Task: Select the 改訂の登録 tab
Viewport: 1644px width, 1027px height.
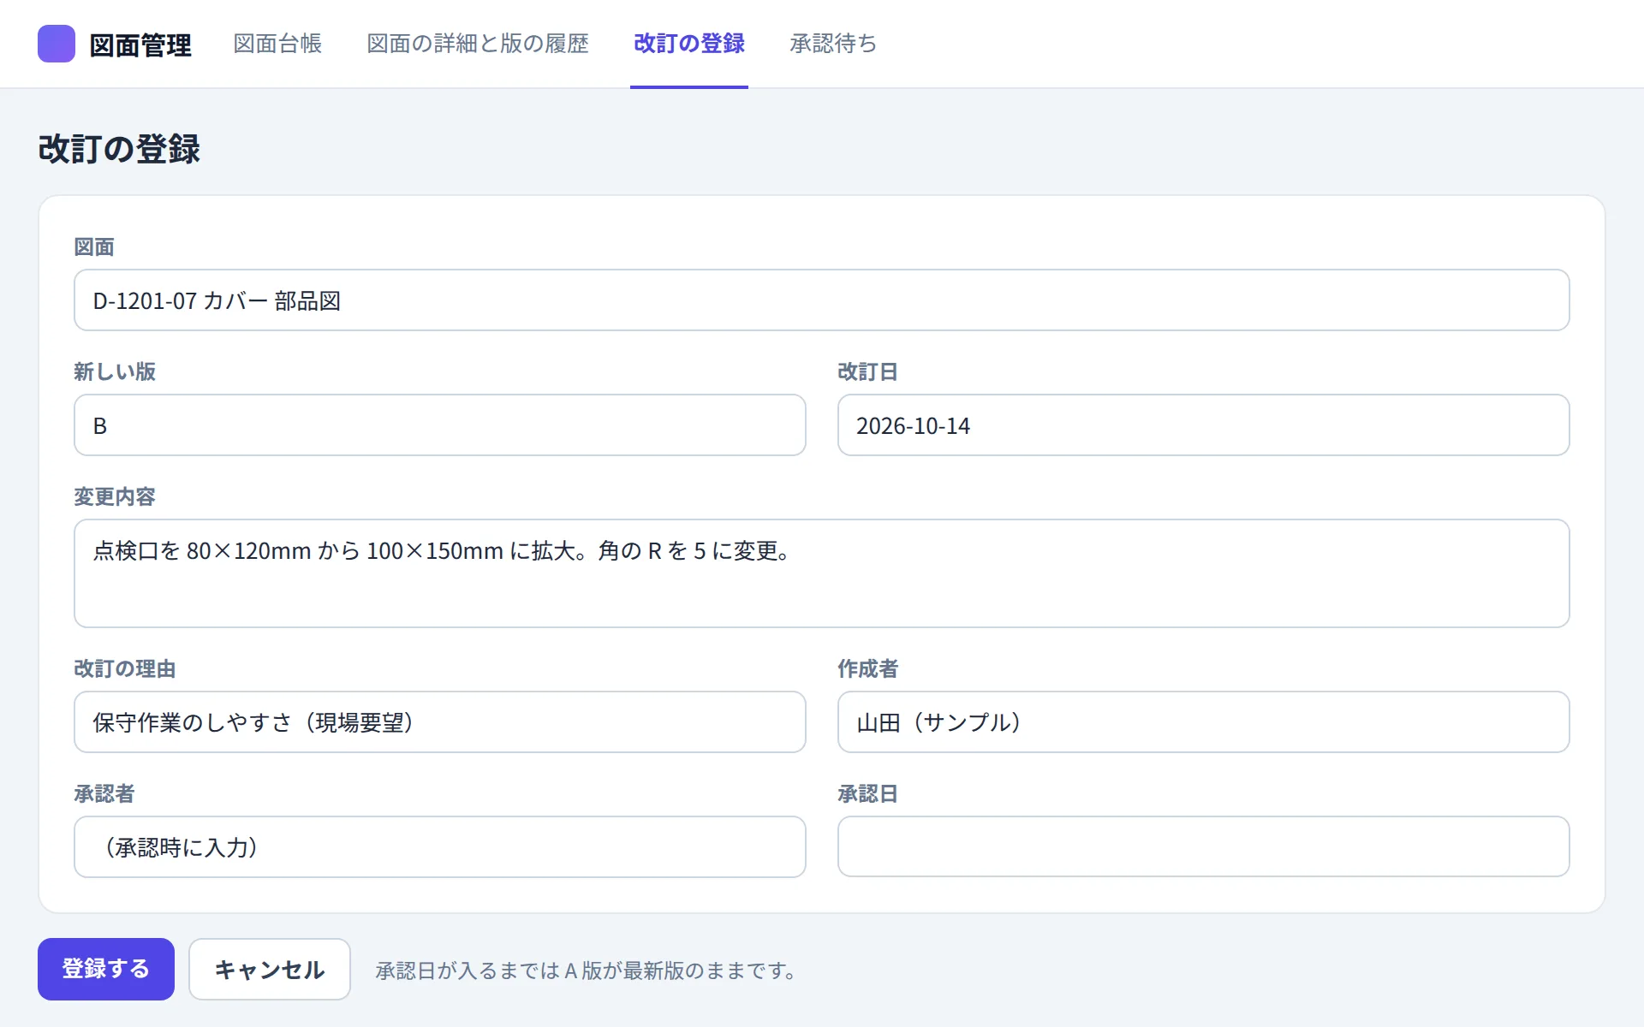Action: coord(689,44)
